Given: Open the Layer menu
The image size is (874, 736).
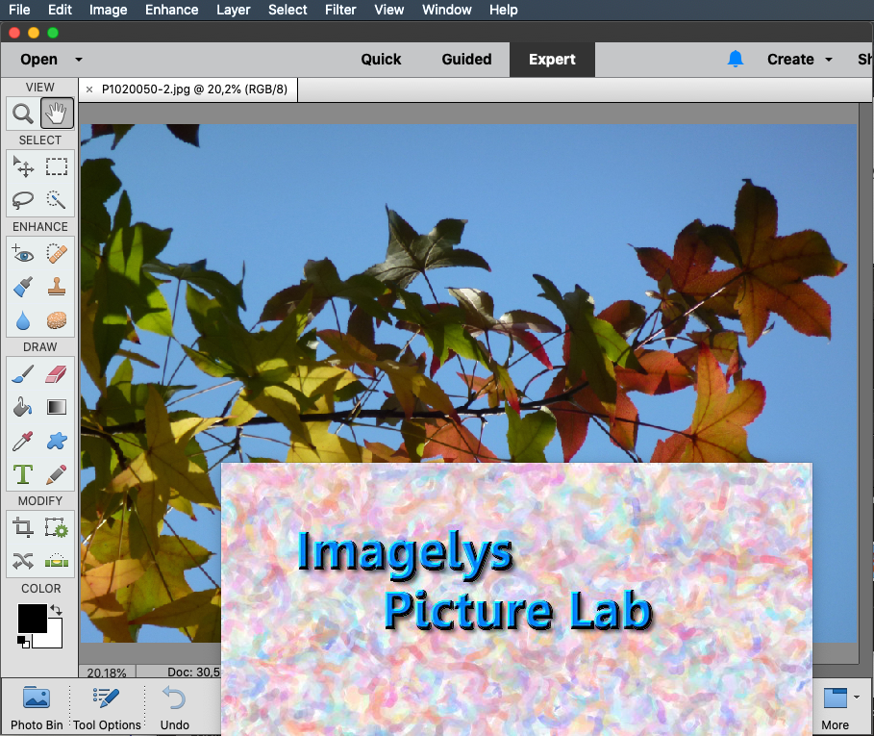Looking at the screenshot, I should coord(233,10).
